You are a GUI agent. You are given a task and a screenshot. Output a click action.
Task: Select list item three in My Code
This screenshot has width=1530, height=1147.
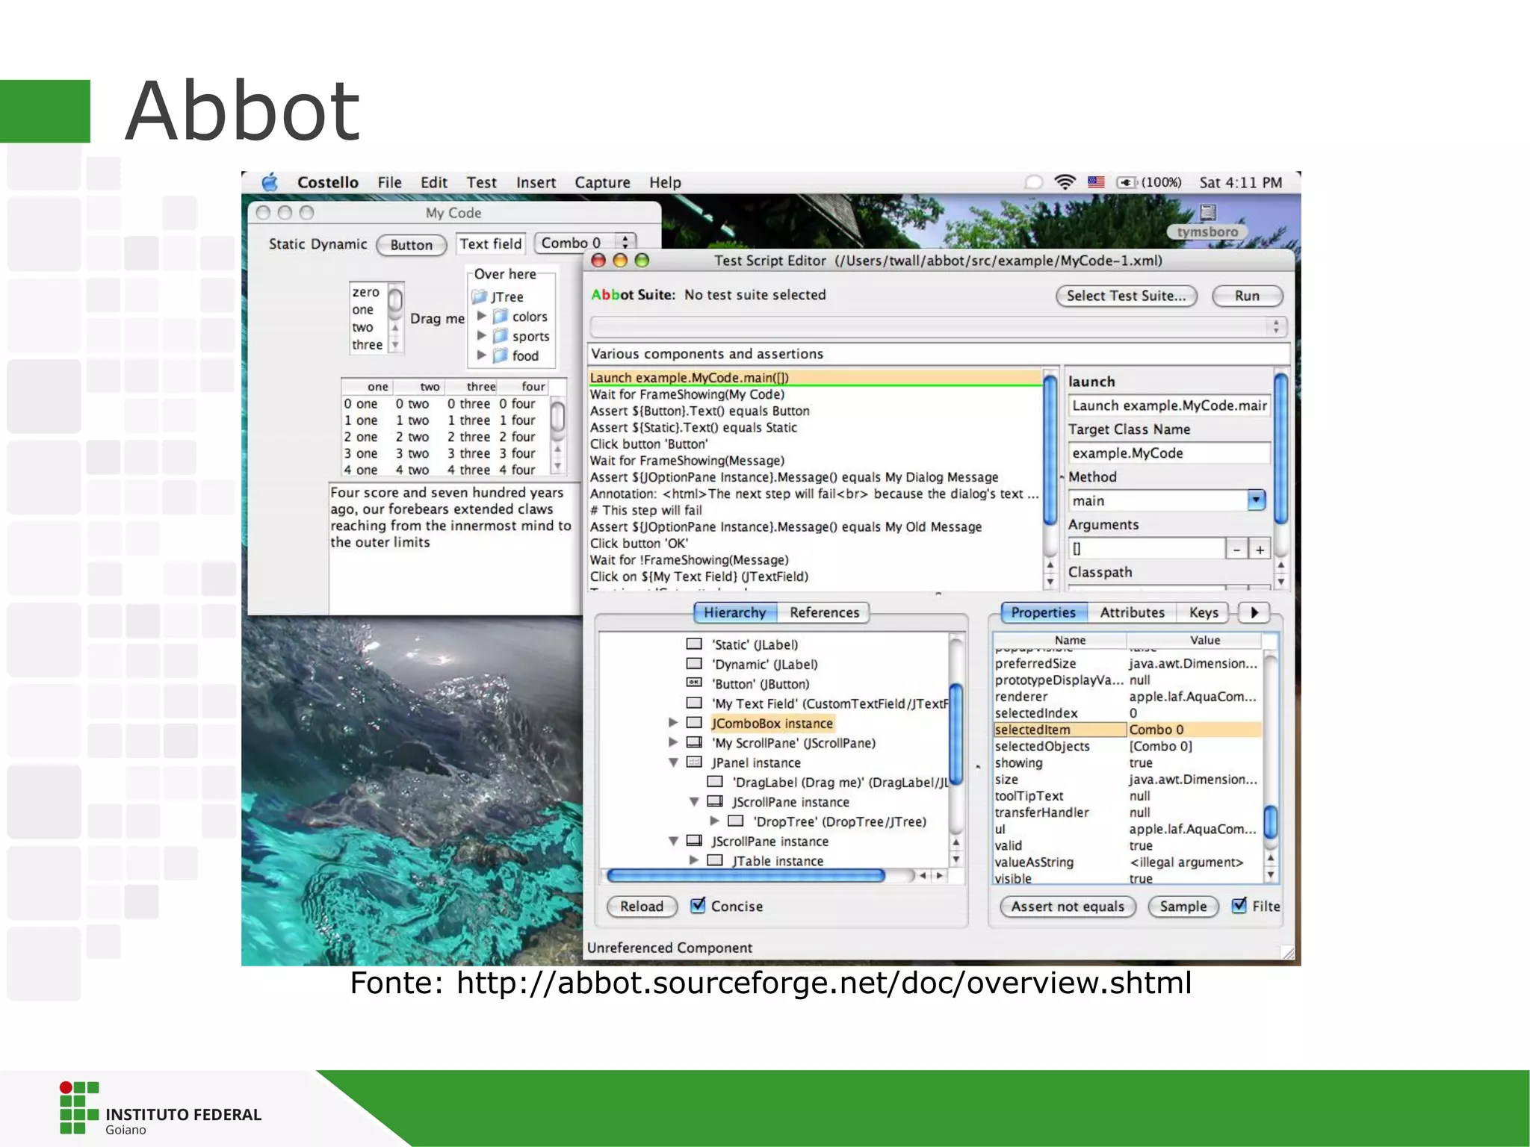point(367,344)
